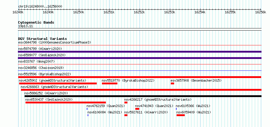Click the 16256k ruler tick label

tap(261, 12)
